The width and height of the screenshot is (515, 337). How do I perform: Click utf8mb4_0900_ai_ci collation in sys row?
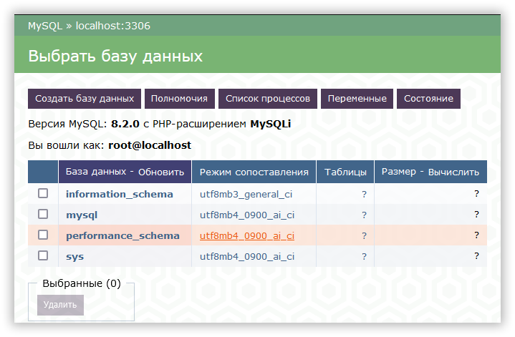[x=247, y=257]
